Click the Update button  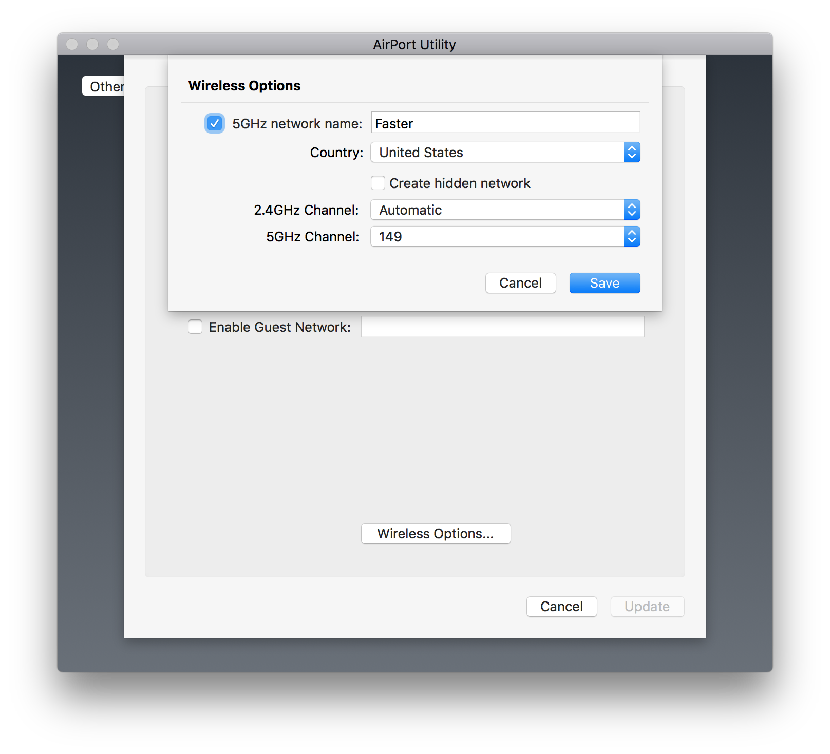pos(648,607)
